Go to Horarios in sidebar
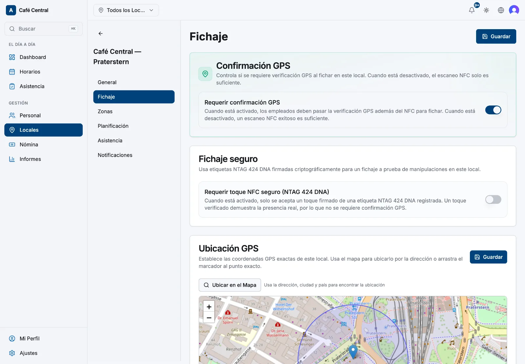525x364 pixels. coord(43,72)
